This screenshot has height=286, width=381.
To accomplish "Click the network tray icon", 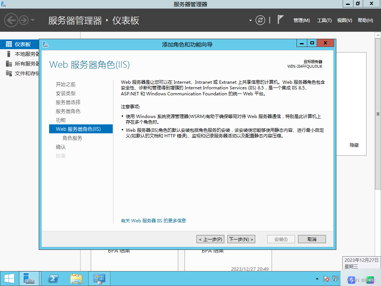I will coord(335,279).
